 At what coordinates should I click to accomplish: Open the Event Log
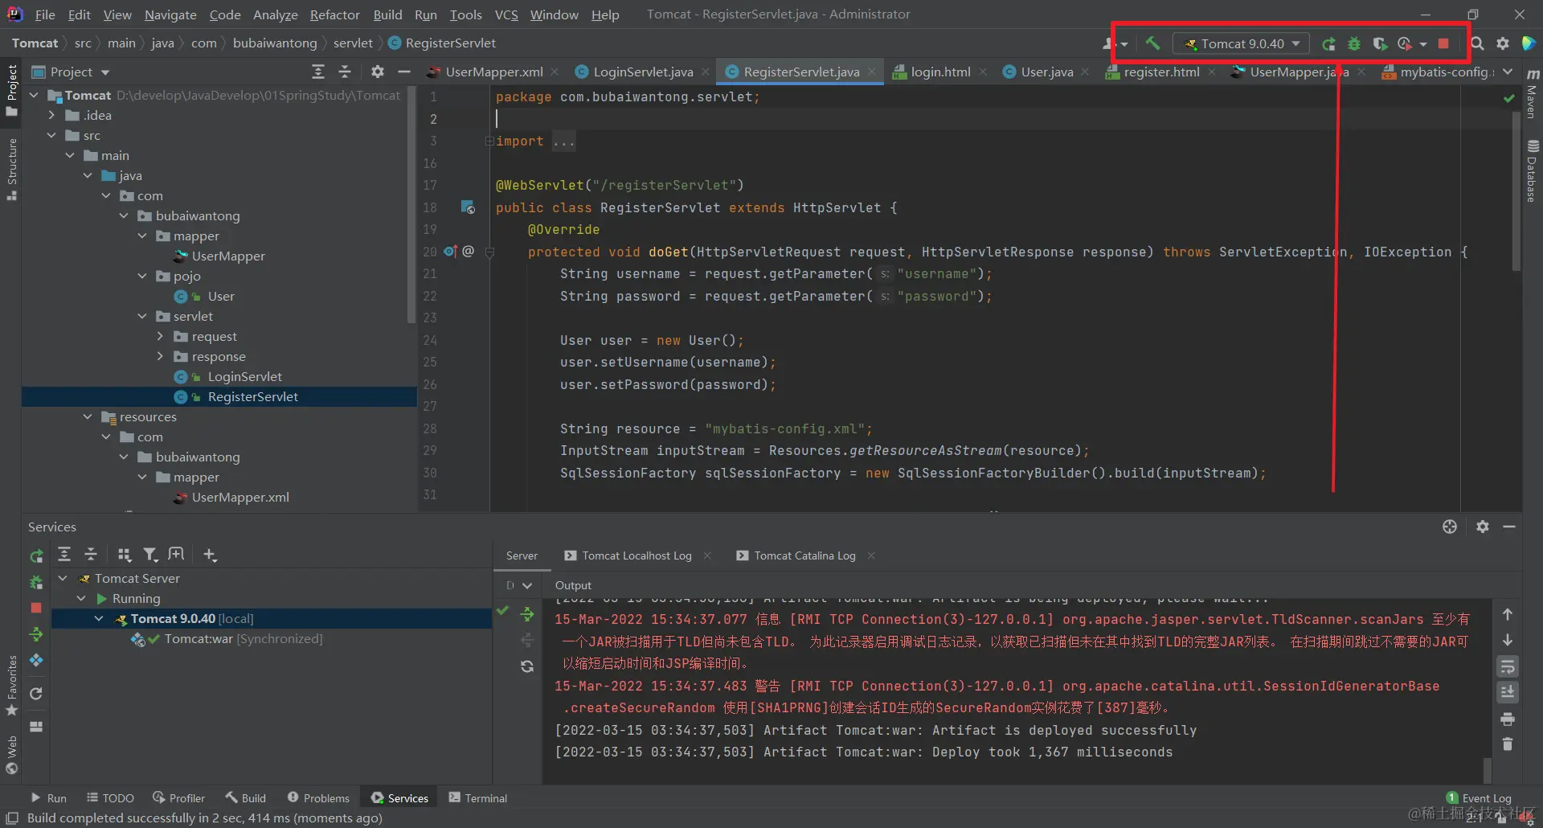1479,797
